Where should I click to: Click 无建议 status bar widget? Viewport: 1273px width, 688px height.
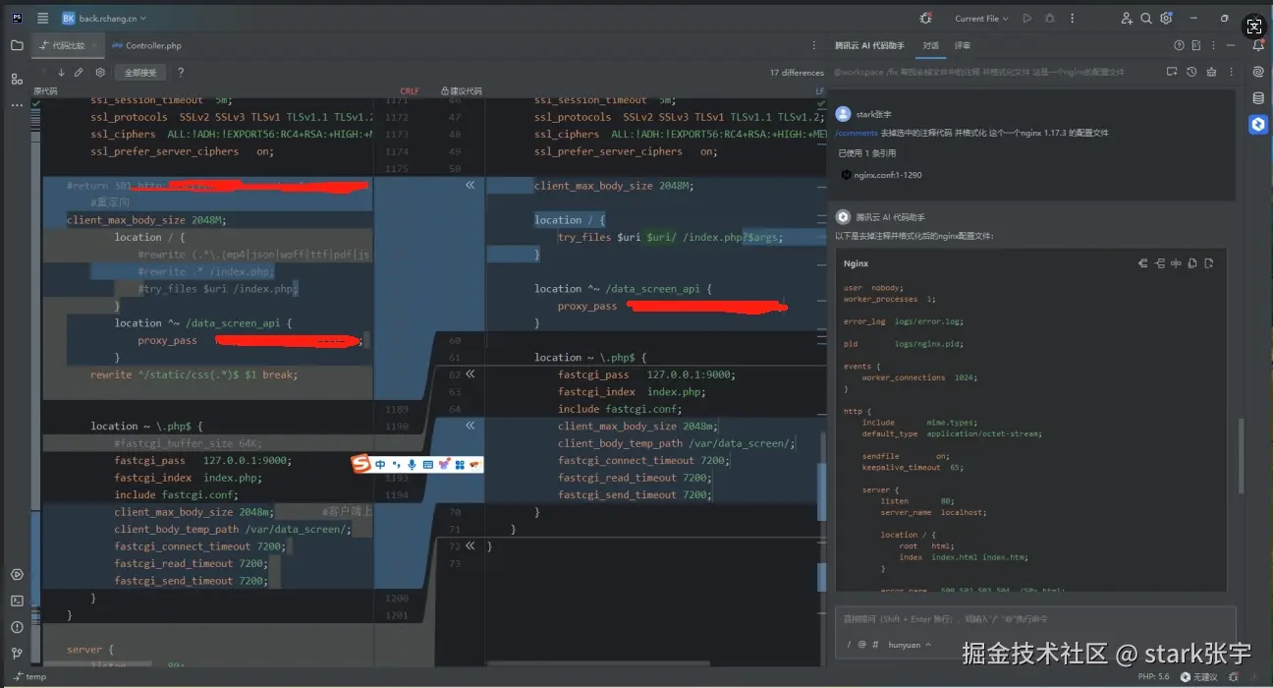click(x=1198, y=676)
